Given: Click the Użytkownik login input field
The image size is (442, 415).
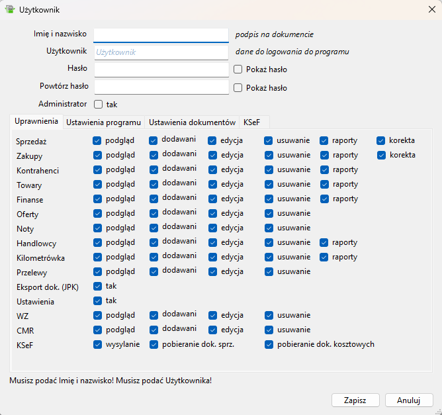Looking at the screenshot, I should [161, 52].
